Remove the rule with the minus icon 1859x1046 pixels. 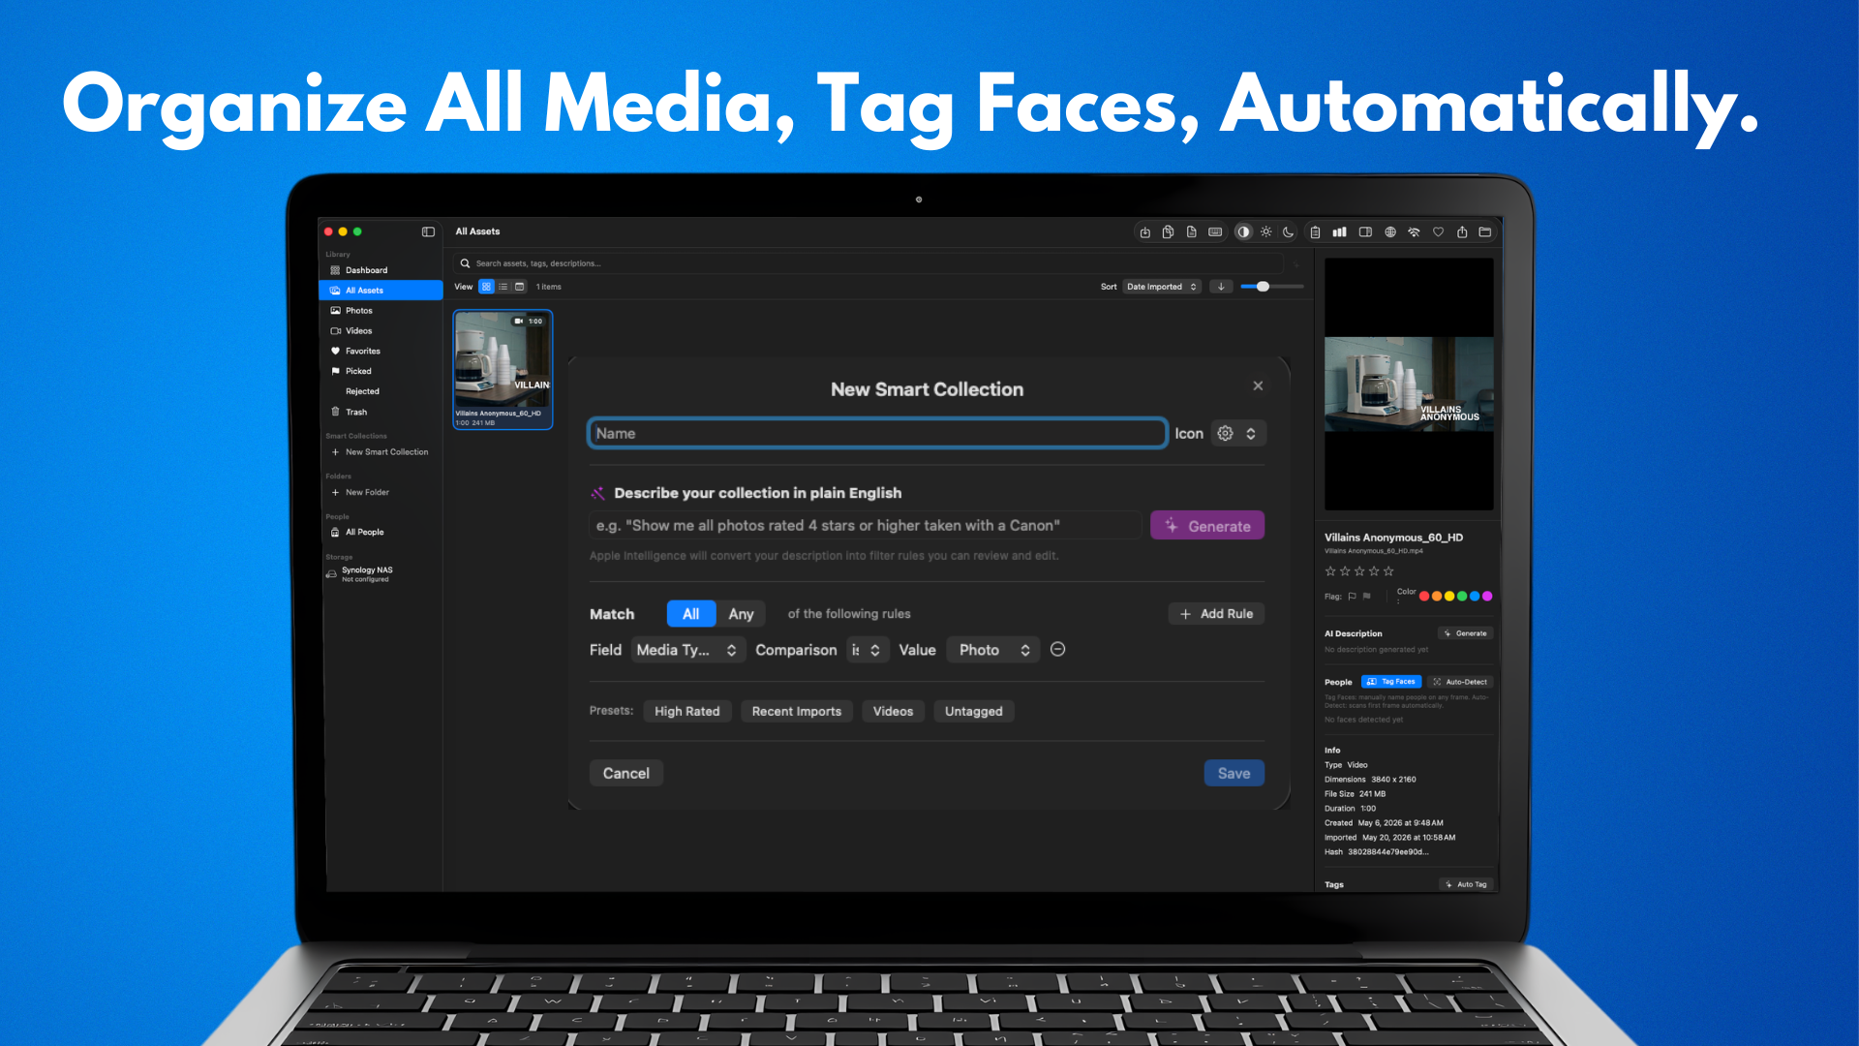pyautogui.click(x=1058, y=650)
